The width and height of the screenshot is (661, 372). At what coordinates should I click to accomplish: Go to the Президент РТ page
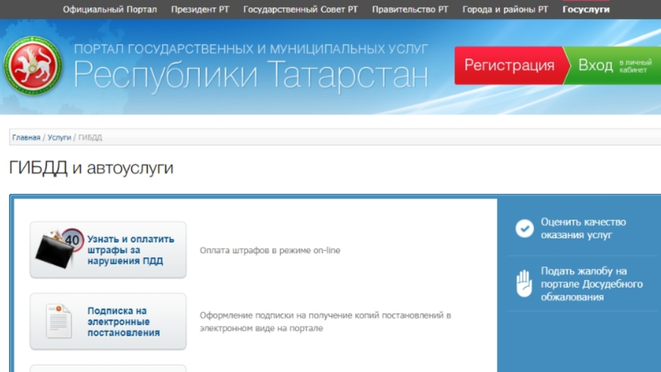[x=200, y=10]
